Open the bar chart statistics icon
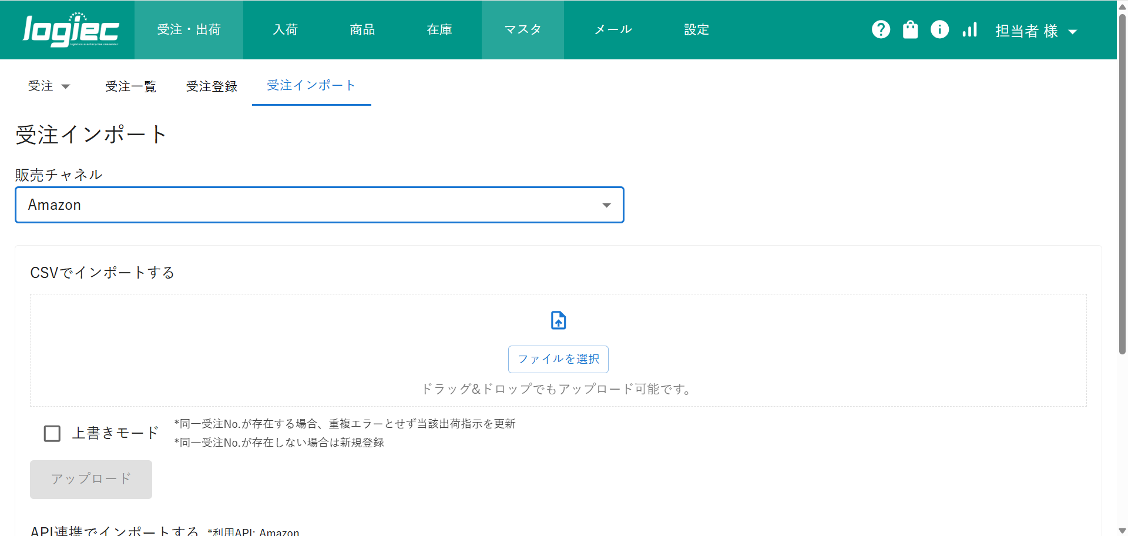The width and height of the screenshot is (1128, 536). click(x=969, y=29)
